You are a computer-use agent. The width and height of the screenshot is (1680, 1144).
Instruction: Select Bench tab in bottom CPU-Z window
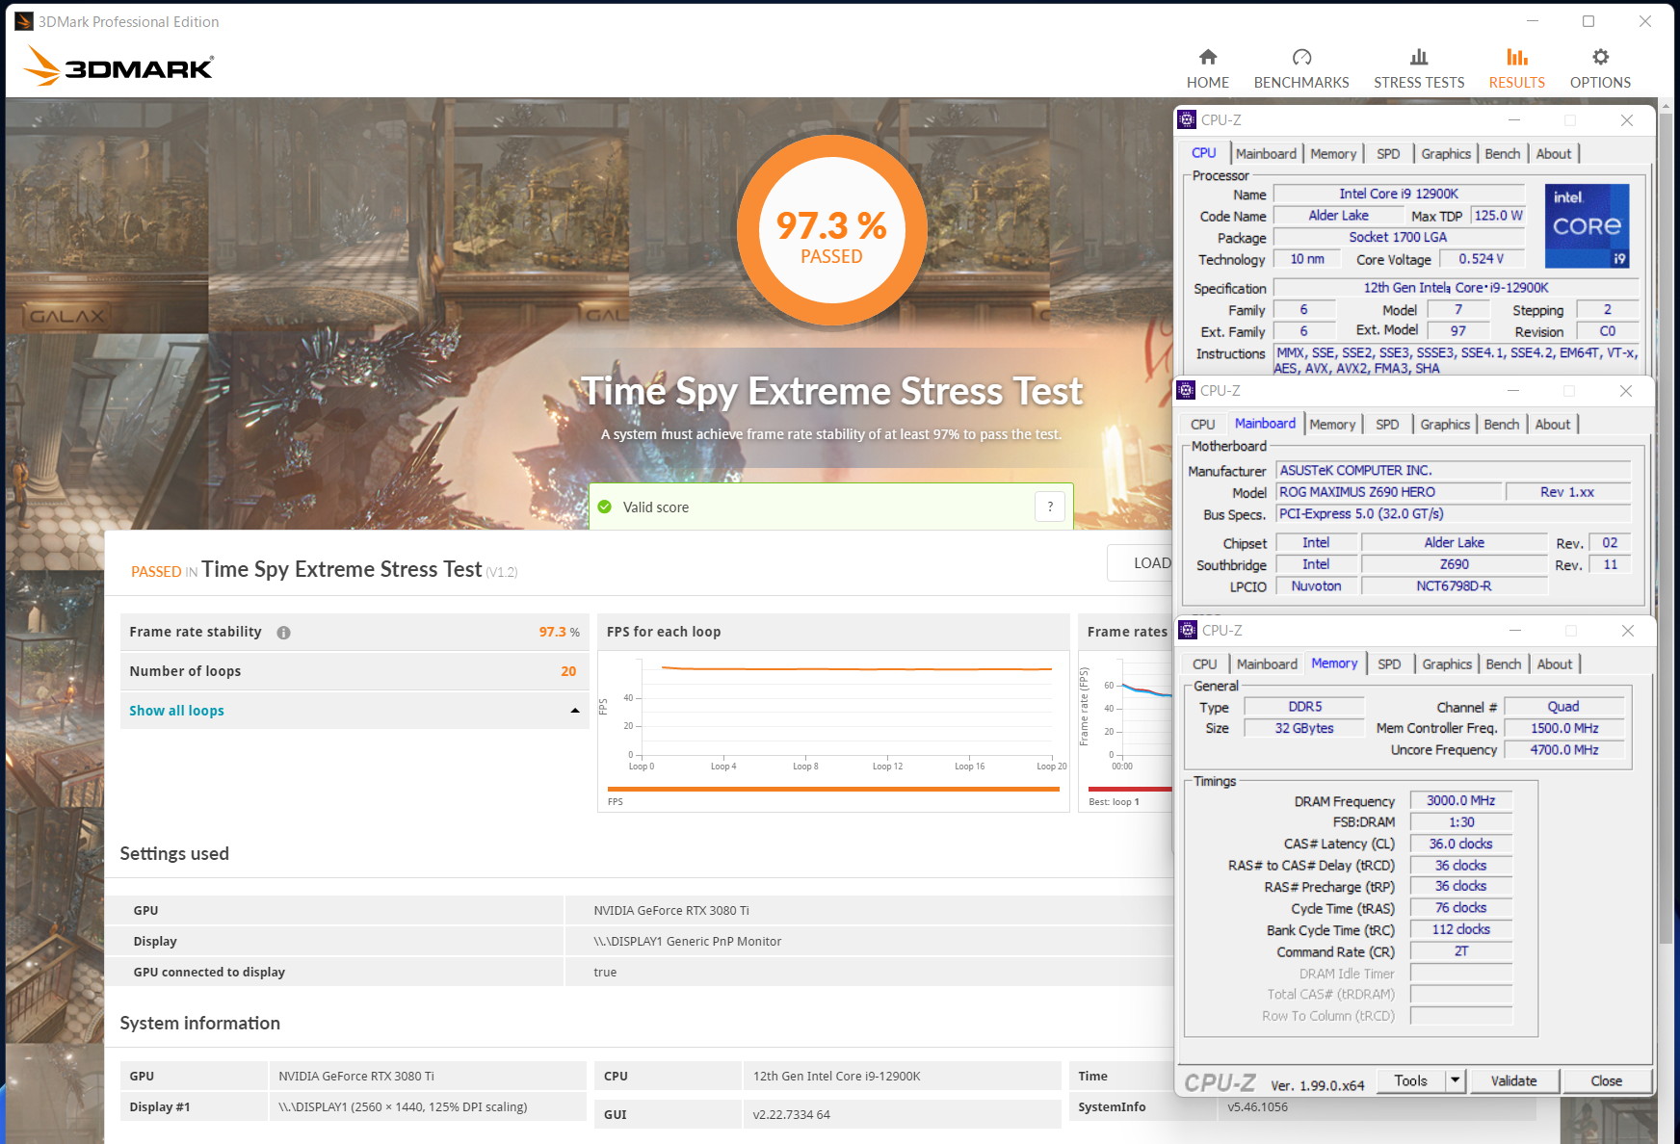coord(1503,664)
